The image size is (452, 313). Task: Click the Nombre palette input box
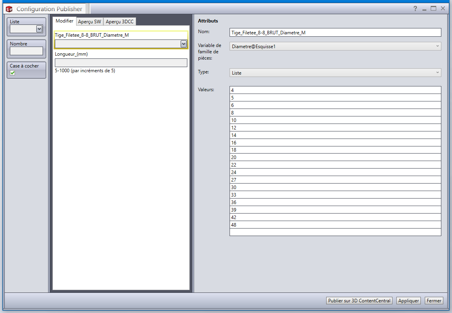click(x=26, y=51)
